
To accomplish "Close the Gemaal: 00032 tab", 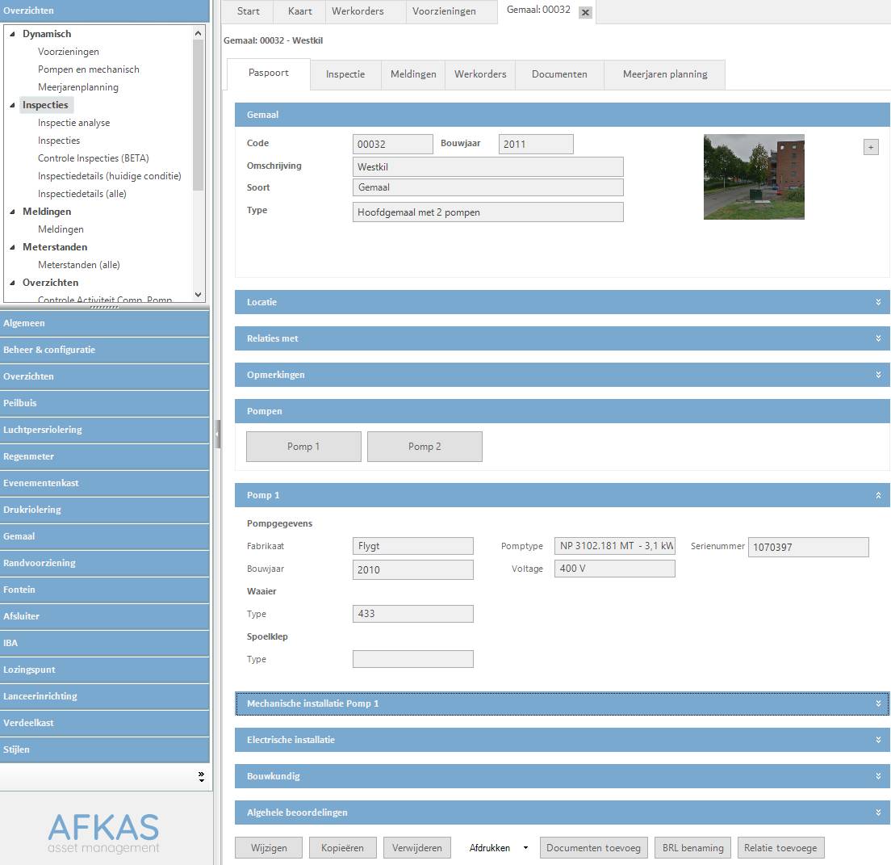I will point(585,12).
